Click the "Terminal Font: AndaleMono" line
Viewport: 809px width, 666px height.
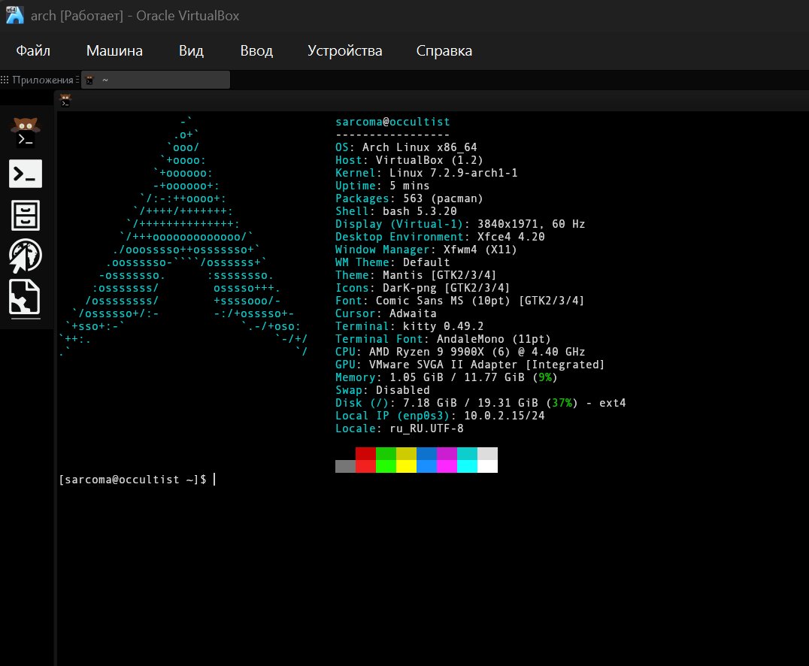coord(443,339)
